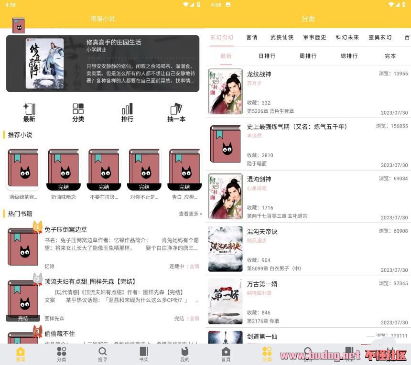Tap the cover of 万古第一婿

tap(226, 301)
